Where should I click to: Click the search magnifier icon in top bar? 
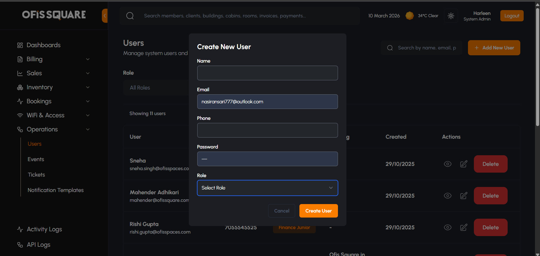tap(130, 16)
